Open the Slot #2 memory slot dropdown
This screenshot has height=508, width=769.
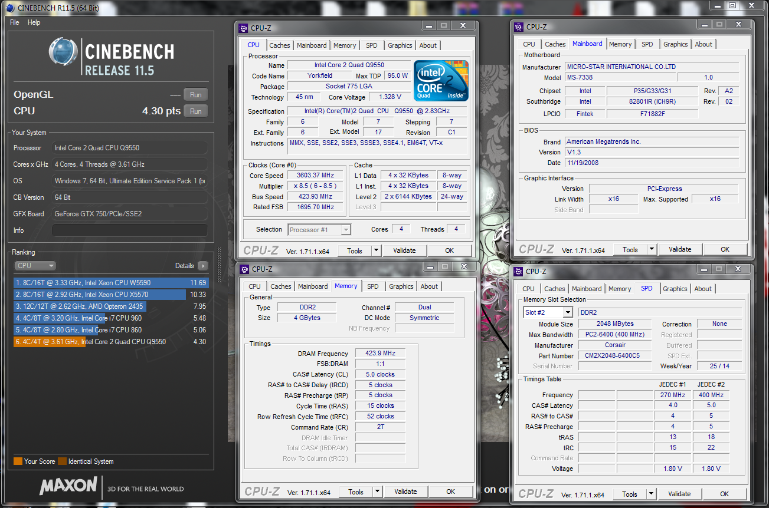[x=548, y=312]
